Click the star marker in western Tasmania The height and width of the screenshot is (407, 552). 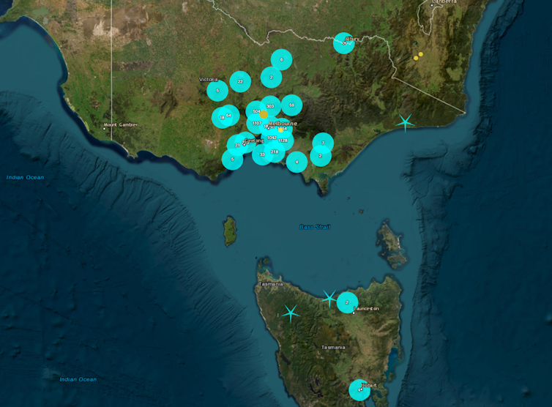(x=291, y=313)
